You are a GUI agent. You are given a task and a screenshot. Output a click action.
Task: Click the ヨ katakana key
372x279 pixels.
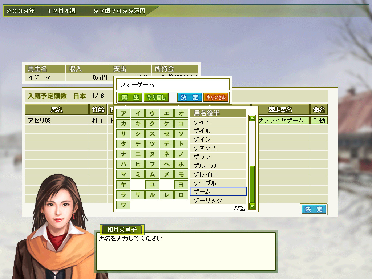click(181, 185)
